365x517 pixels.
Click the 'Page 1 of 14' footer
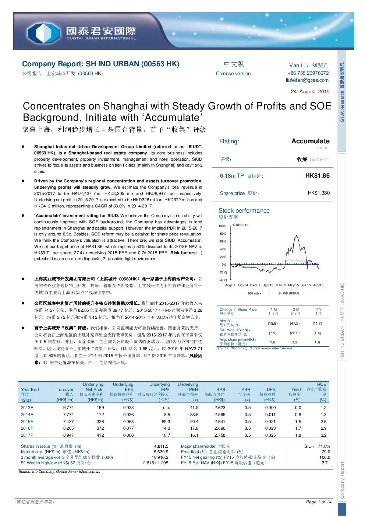[x=319, y=502]
